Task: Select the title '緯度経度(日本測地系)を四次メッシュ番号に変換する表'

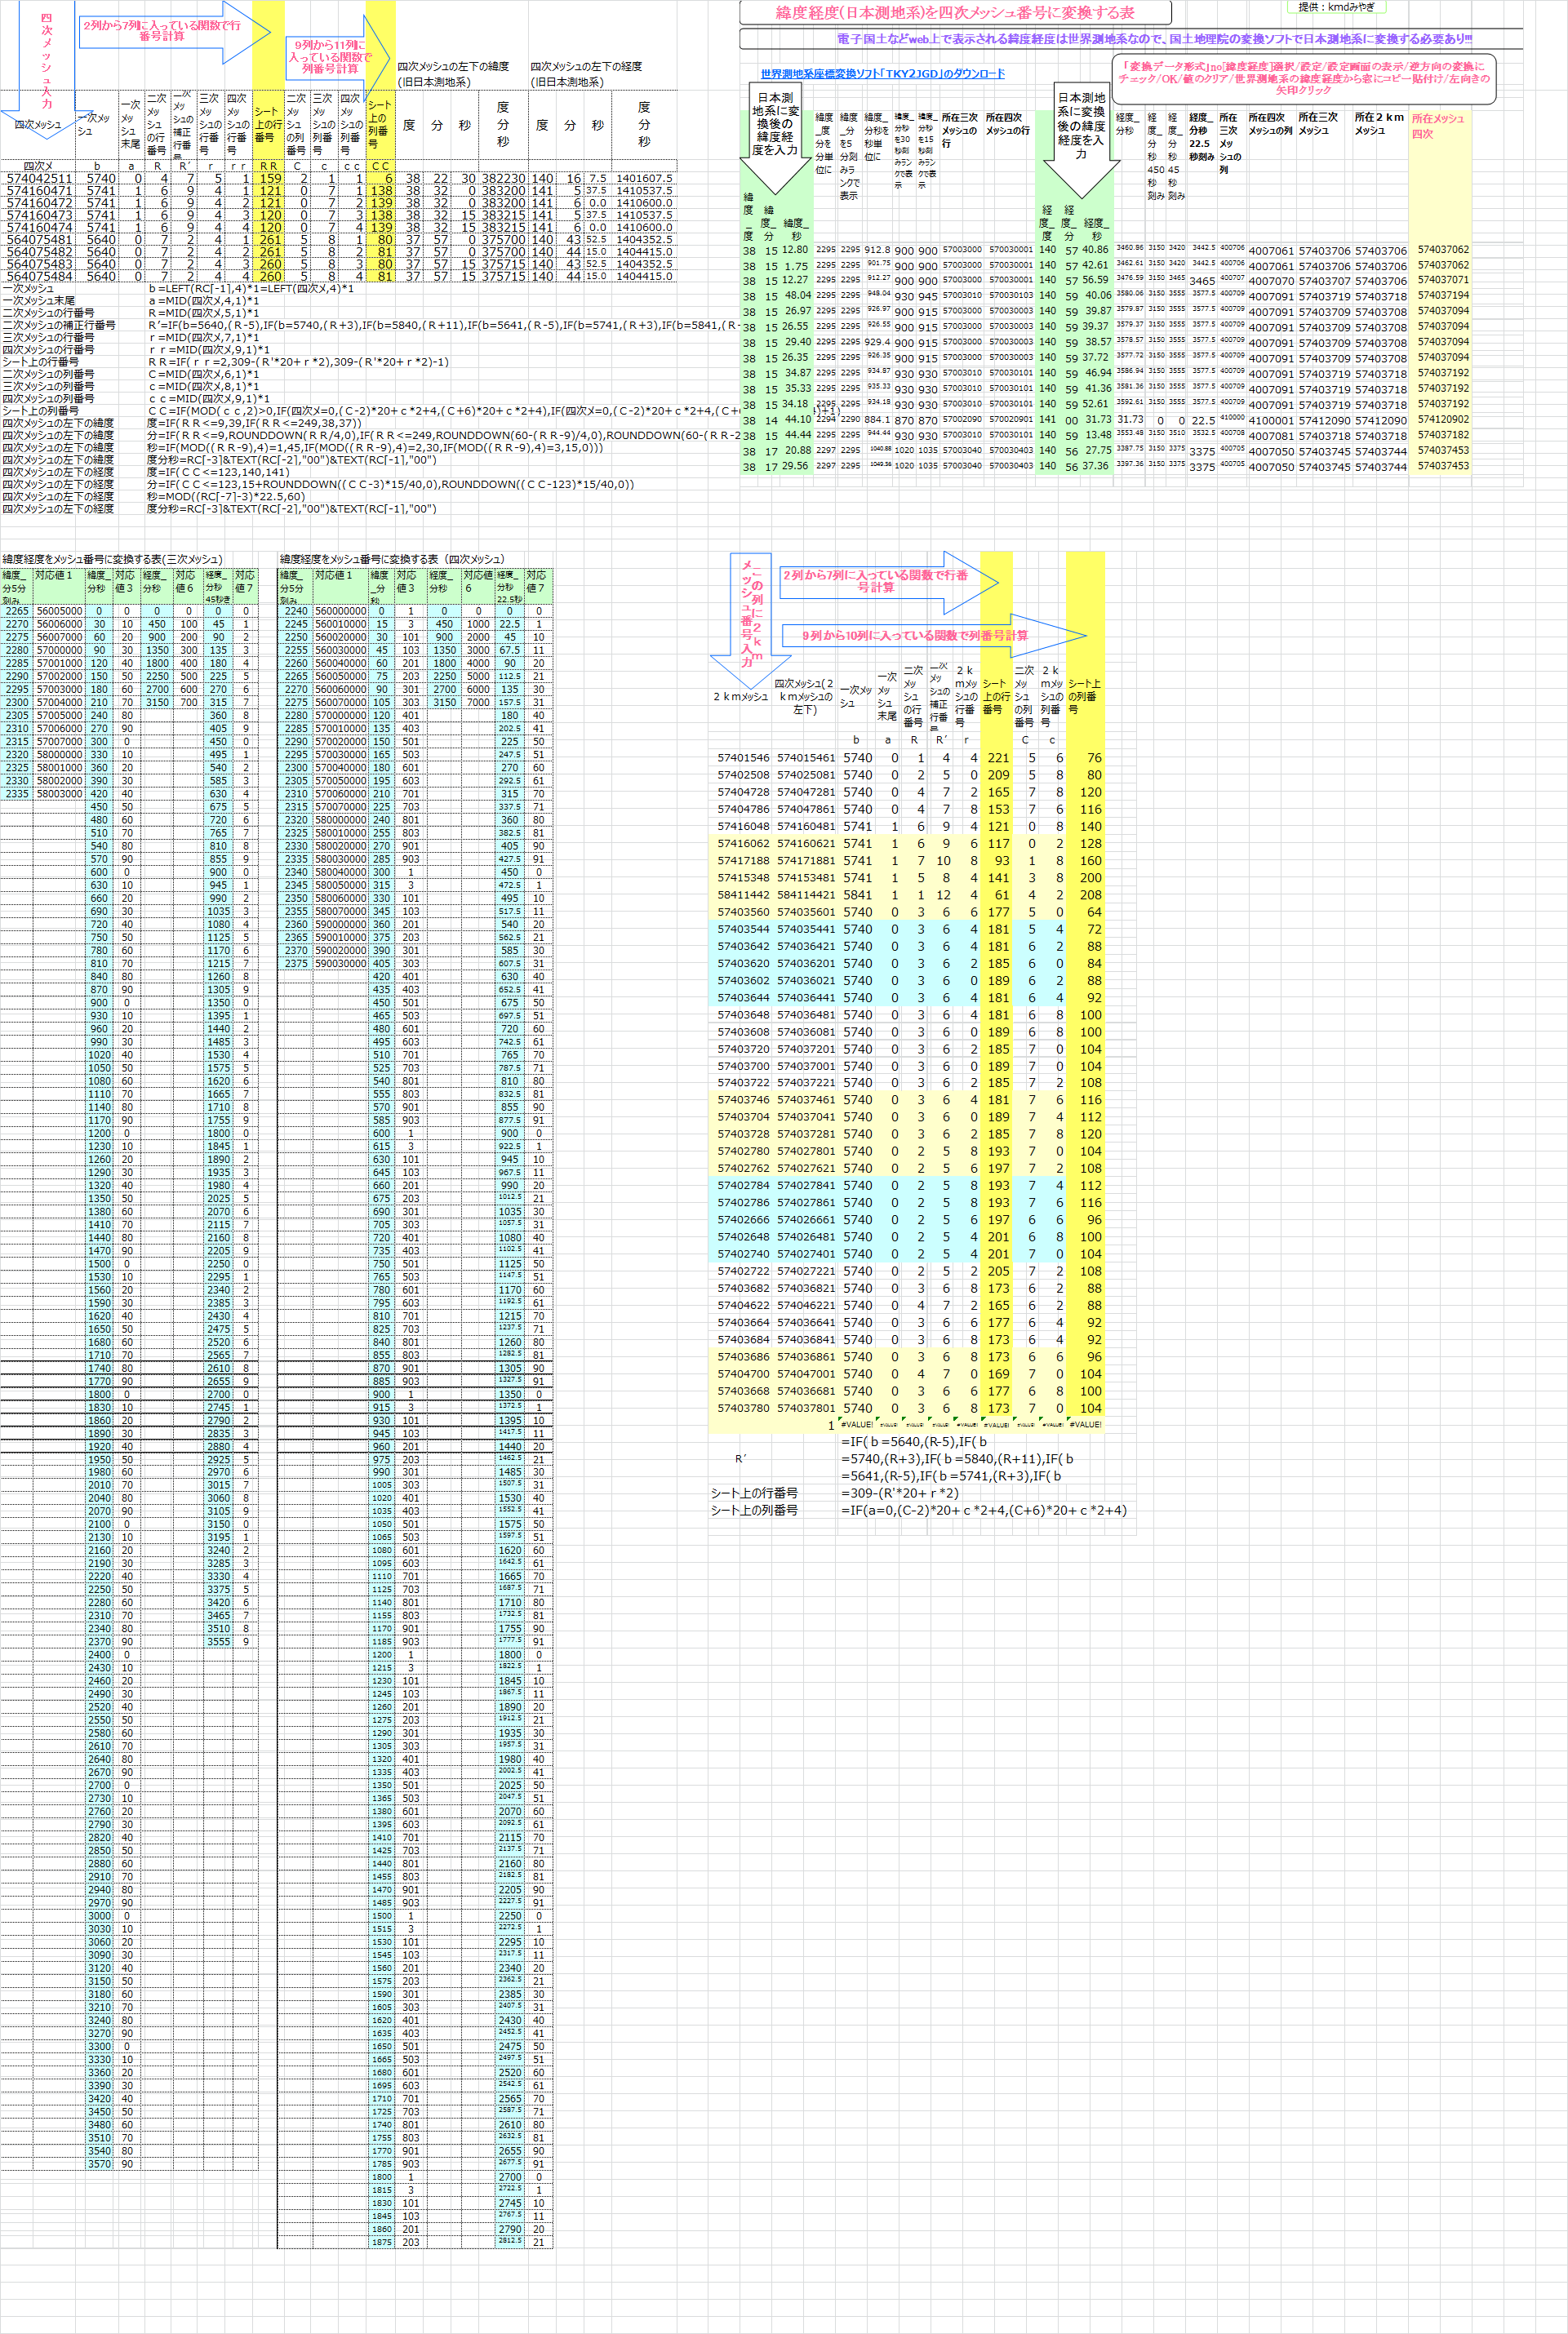Action: click(955, 13)
